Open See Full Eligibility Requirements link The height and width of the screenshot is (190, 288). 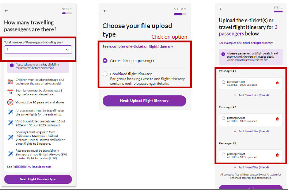pos(29,167)
